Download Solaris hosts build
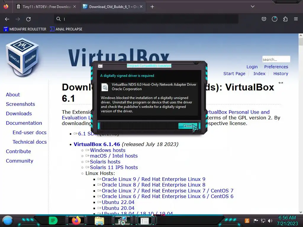The width and height of the screenshot is (303, 227). pyautogui.click(x=105, y=162)
